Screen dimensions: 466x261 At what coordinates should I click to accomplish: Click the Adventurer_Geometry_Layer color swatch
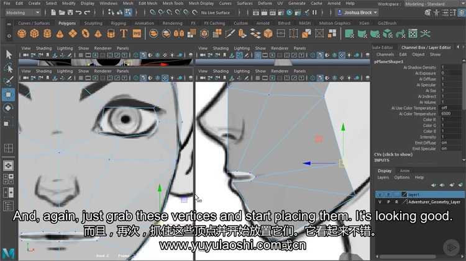[404, 201]
